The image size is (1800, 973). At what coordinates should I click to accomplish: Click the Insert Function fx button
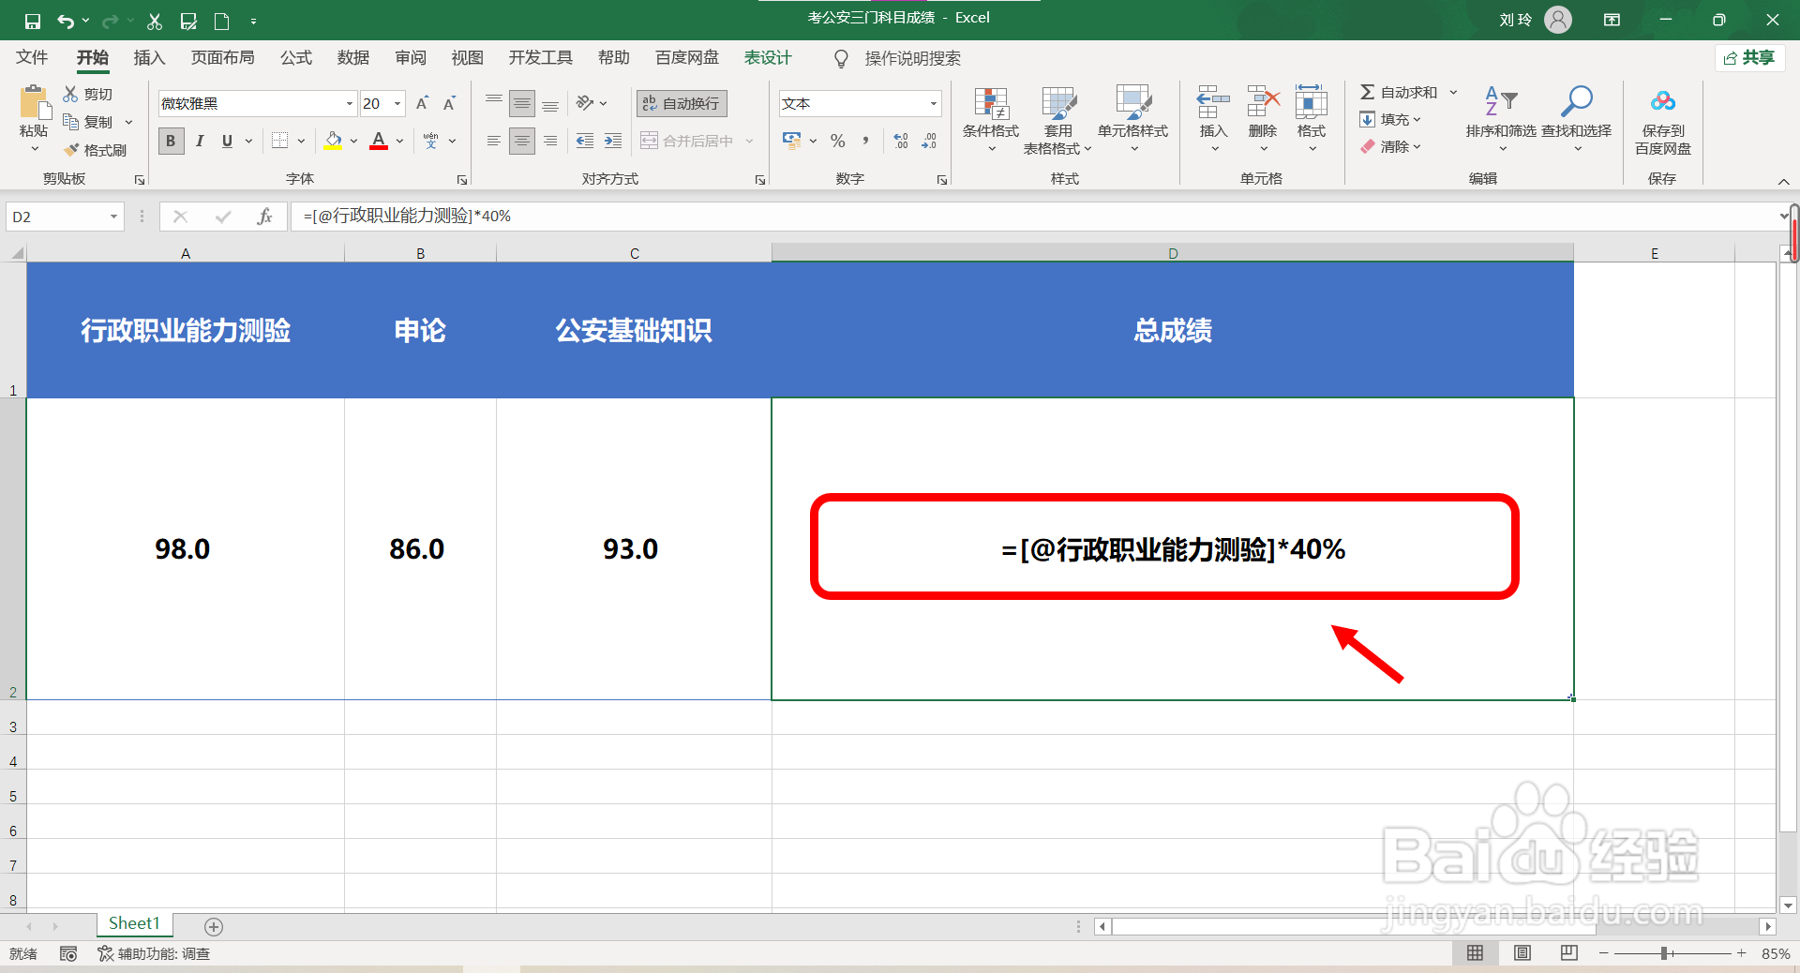coord(264,217)
